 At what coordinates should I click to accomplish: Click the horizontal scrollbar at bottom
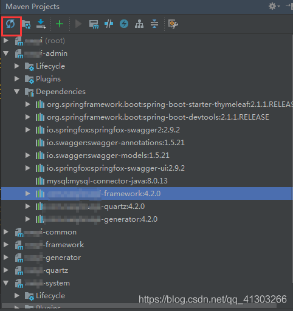[139, 306]
